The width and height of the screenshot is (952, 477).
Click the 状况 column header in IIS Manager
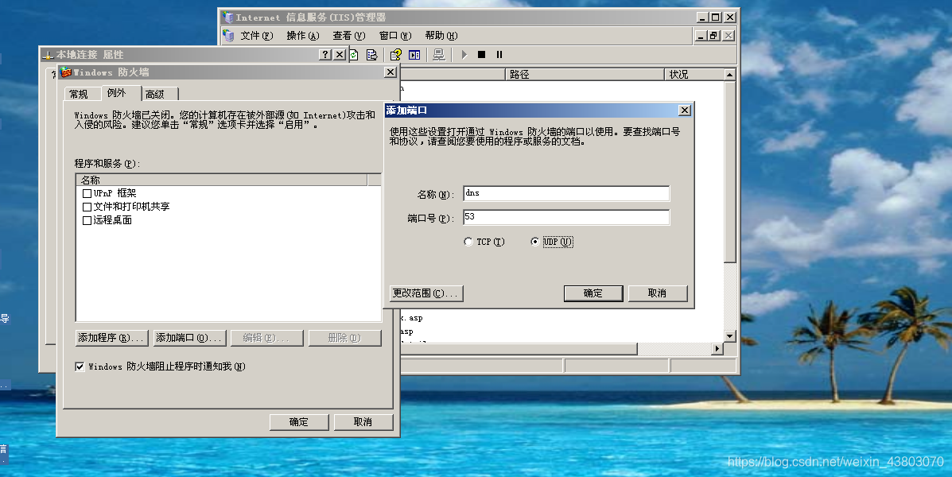[694, 74]
